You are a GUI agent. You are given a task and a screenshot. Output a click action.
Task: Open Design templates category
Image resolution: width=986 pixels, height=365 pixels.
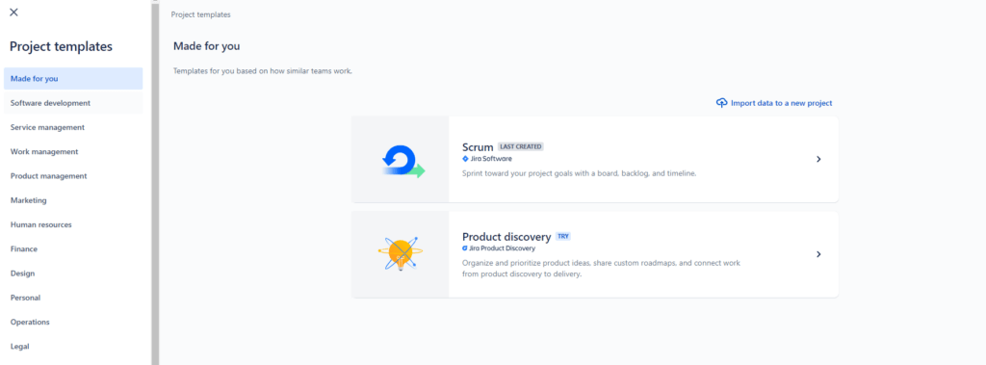pos(73,274)
